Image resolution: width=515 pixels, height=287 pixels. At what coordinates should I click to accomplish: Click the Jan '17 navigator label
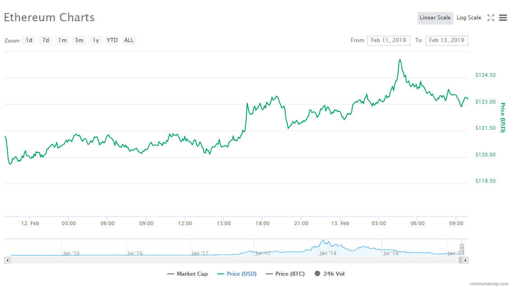coord(200,254)
